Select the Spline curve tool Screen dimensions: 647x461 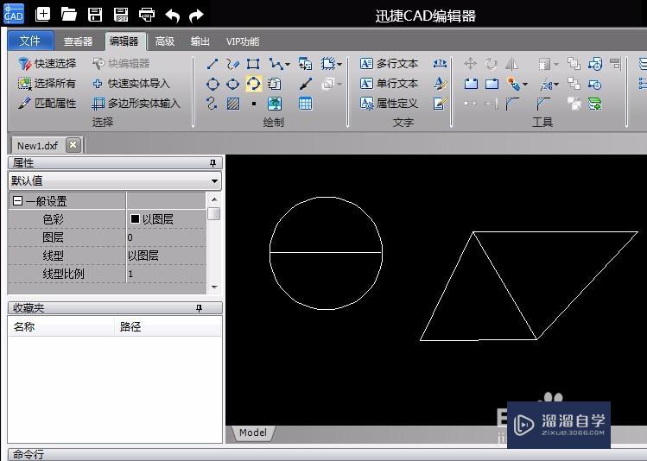[x=212, y=103]
